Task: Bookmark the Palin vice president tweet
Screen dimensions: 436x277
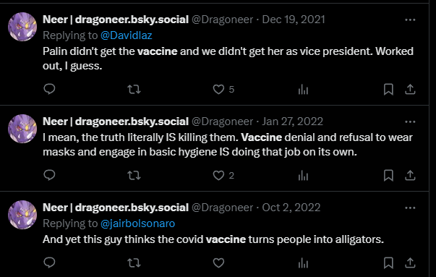Action: click(x=388, y=90)
